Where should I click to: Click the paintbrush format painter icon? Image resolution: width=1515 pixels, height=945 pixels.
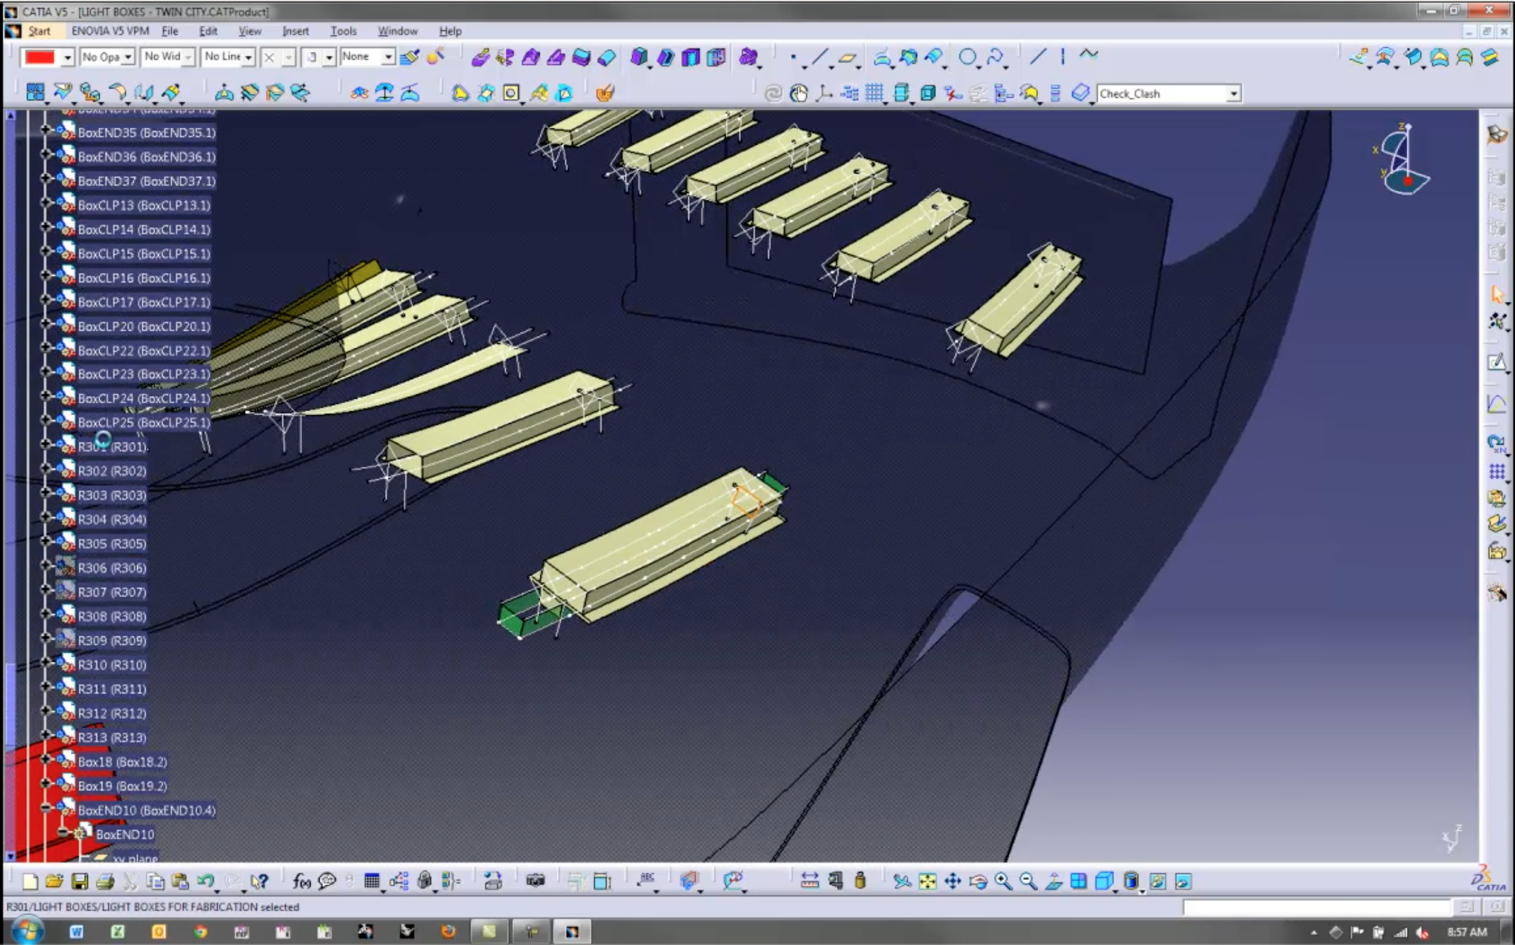coord(410,57)
